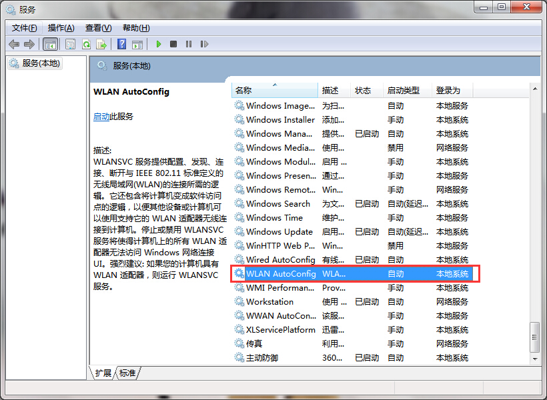The height and width of the screenshot is (400, 547).
Task: Click the green Refresh toolbar icon
Action: click(86, 44)
